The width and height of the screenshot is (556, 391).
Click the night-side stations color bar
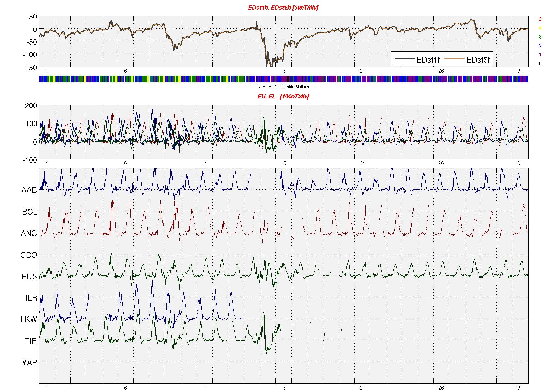(283, 79)
